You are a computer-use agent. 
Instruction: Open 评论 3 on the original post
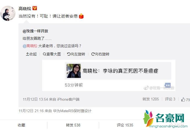pos(170,99)
